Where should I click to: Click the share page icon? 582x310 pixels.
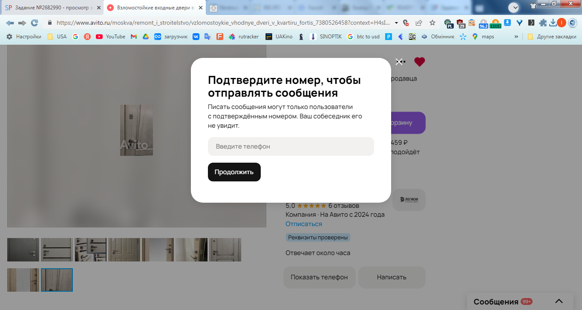click(x=419, y=23)
